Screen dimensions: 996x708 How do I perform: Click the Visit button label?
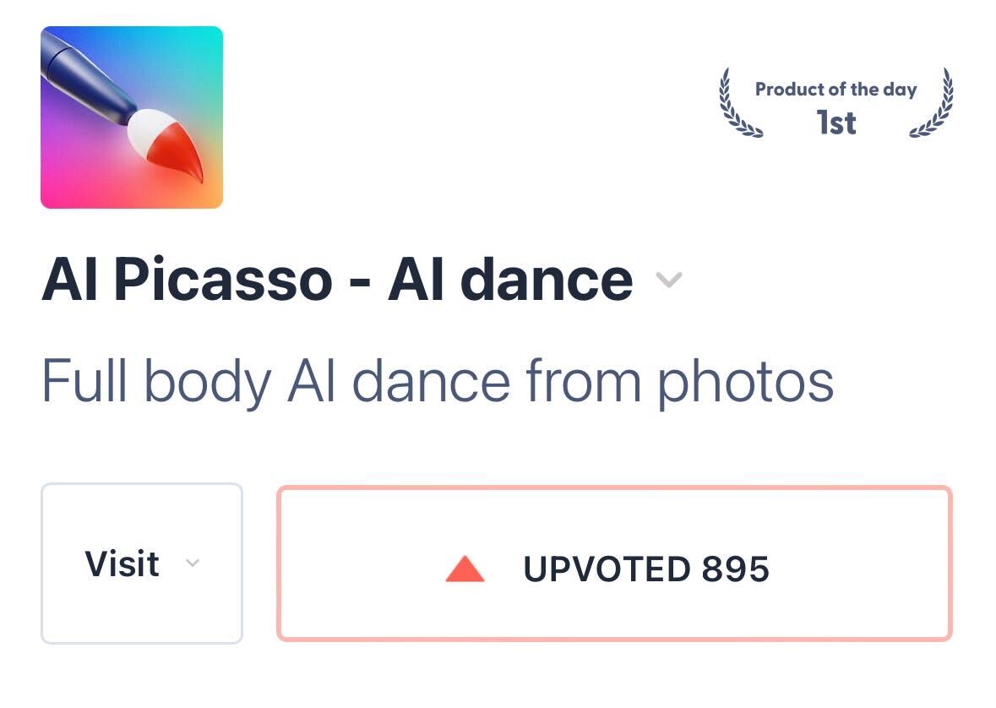(122, 564)
